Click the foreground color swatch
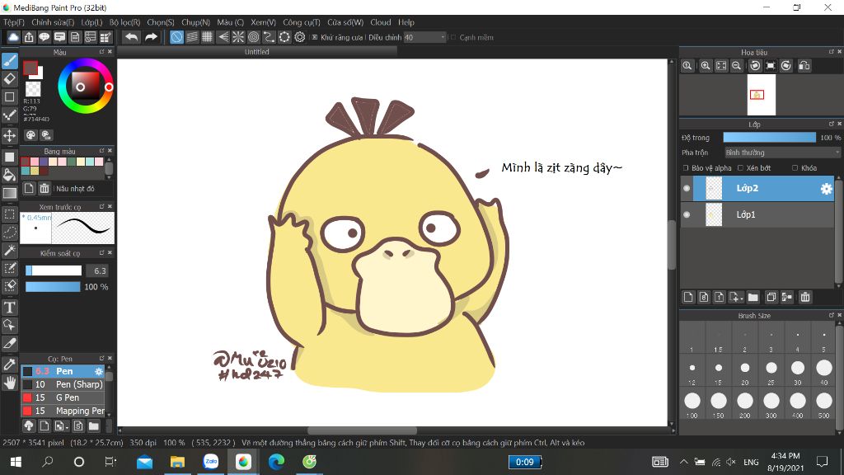Screen dimensions: 844x475 (x=30, y=68)
